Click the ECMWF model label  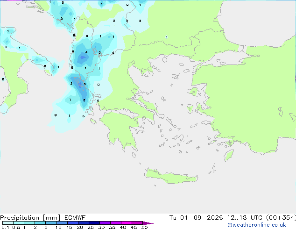75,218
